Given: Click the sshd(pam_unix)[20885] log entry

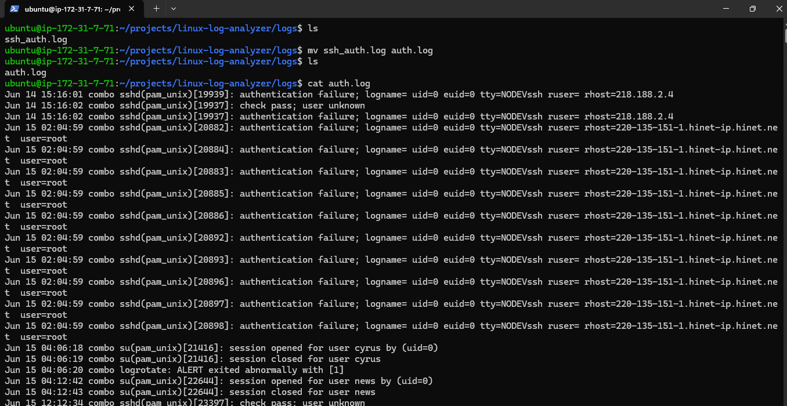Looking at the screenshot, I should tap(391, 199).
